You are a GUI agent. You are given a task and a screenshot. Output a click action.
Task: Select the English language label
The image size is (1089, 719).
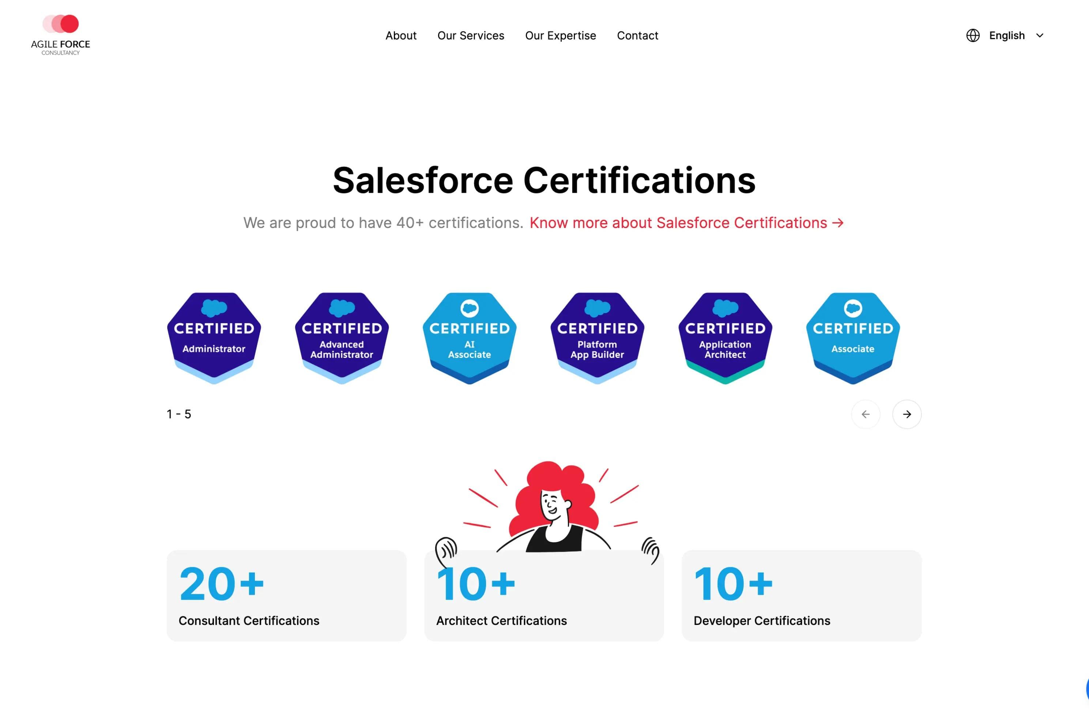tap(1006, 35)
